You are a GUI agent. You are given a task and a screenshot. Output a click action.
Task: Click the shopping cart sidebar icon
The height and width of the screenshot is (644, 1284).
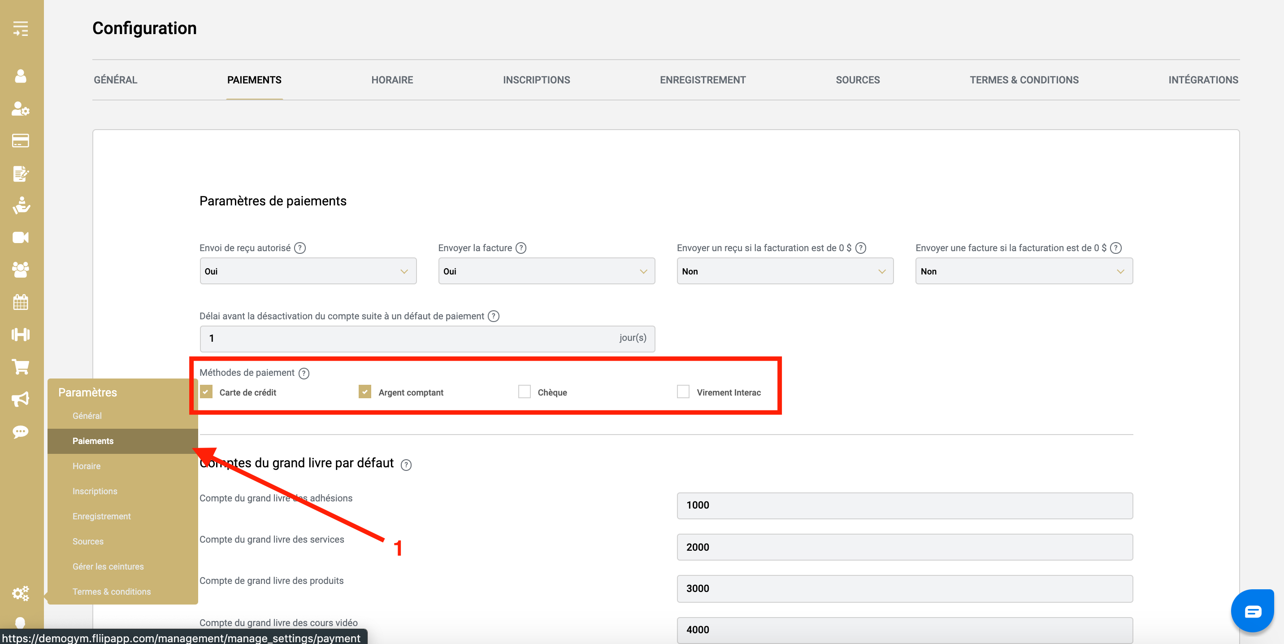pos(21,367)
